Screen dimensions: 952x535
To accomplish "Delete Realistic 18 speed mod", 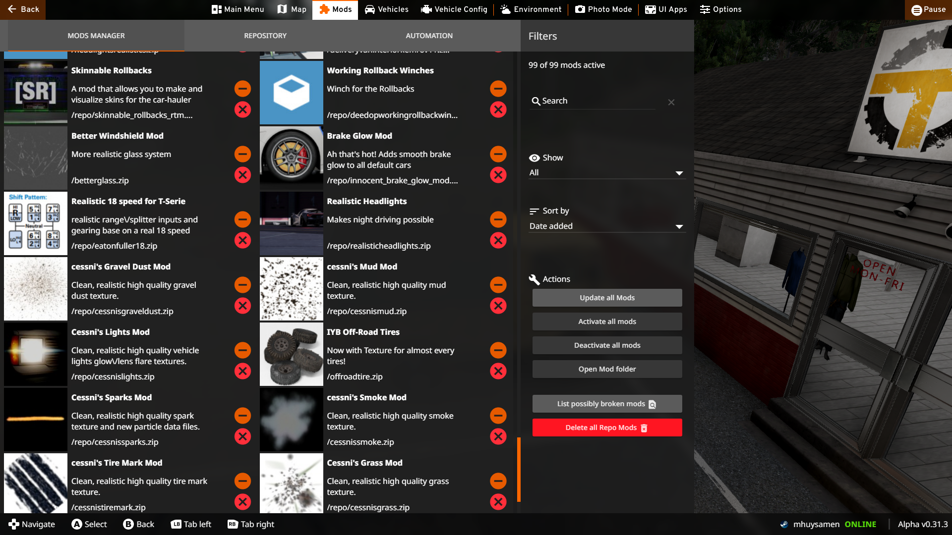I will pyautogui.click(x=242, y=240).
